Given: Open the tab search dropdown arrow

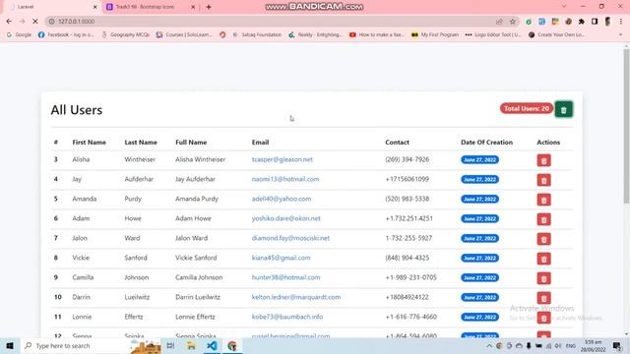Looking at the screenshot, I should (x=564, y=7).
